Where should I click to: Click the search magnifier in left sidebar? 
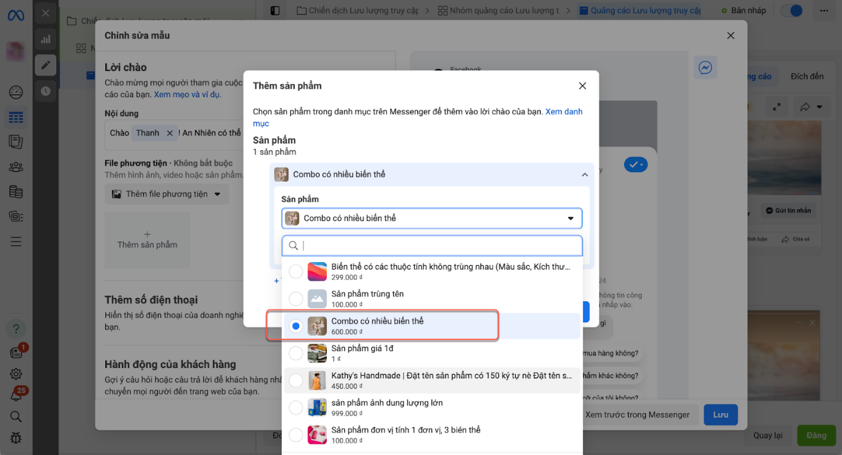tap(15, 416)
